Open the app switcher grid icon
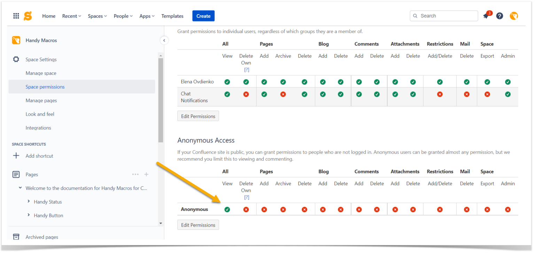Image resolution: width=535 pixels, height=253 pixels. pos(16,16)
